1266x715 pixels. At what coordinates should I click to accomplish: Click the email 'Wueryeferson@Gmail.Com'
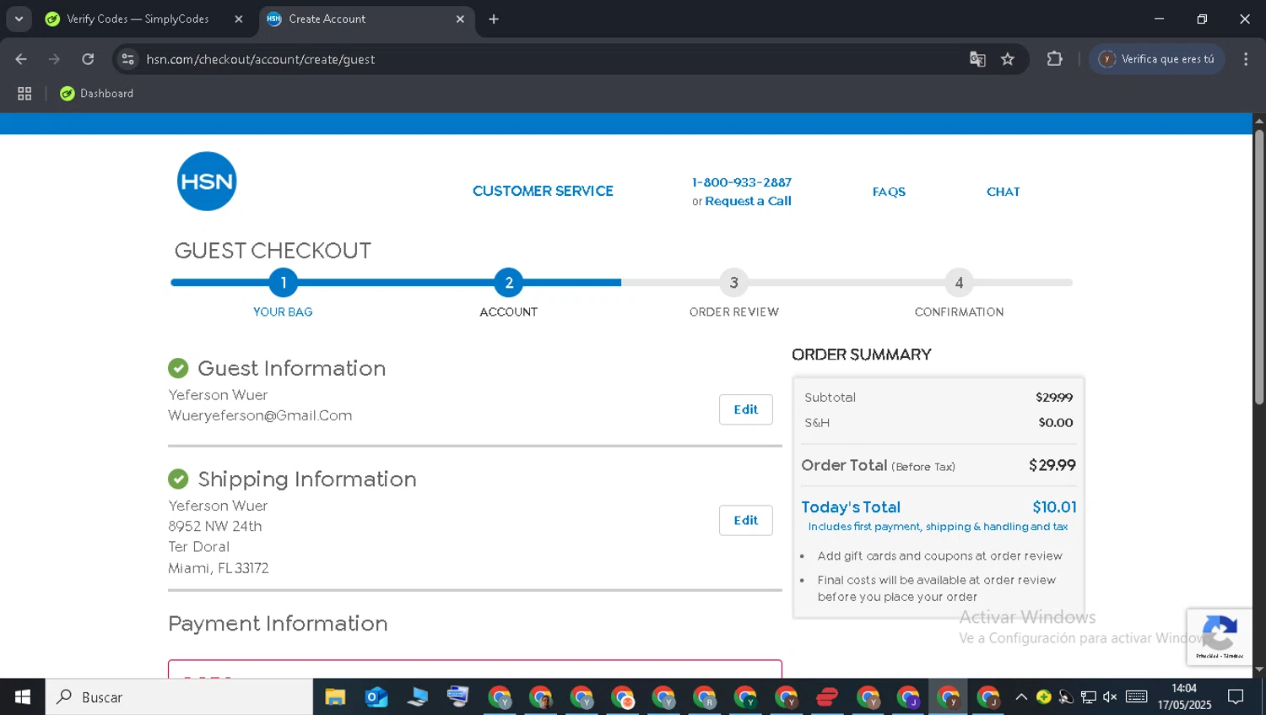260,415
